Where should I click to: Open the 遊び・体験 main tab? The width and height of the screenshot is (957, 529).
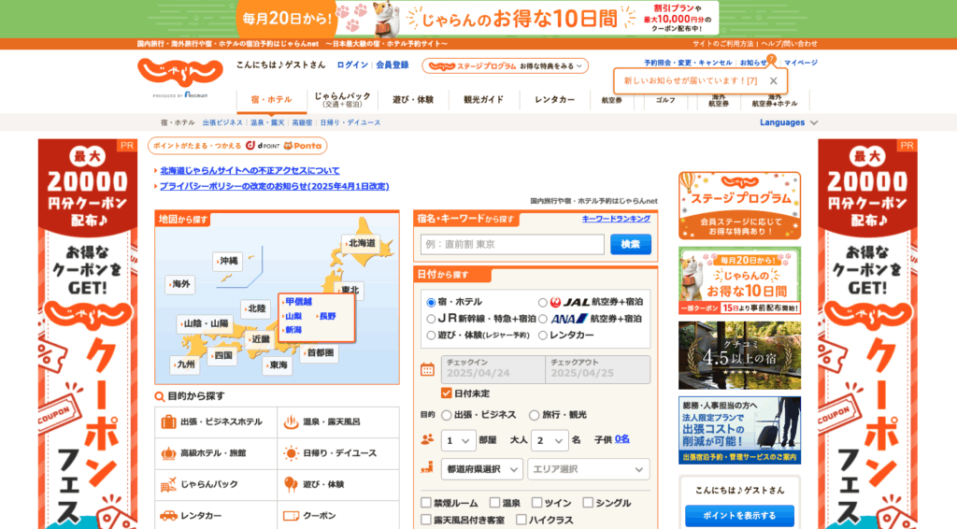[413, 99]
